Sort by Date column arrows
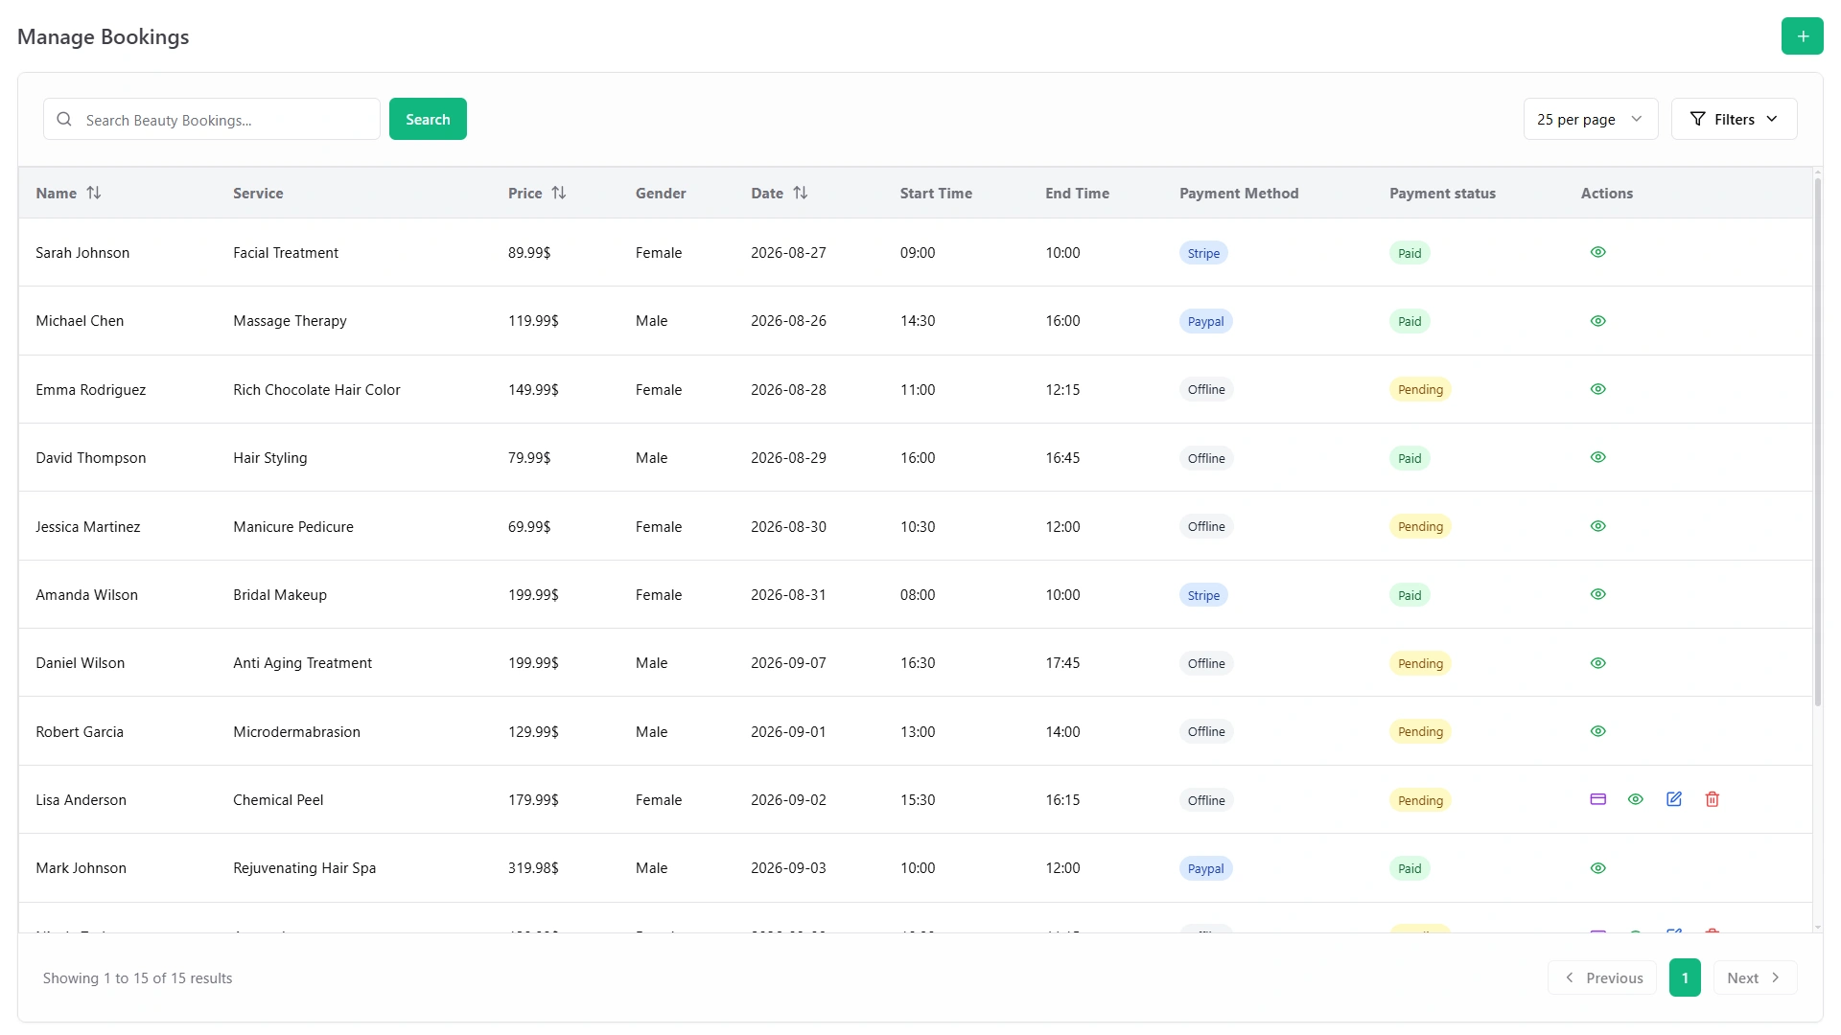This screenshot has width=1841, height=1035. click(801, 193)
